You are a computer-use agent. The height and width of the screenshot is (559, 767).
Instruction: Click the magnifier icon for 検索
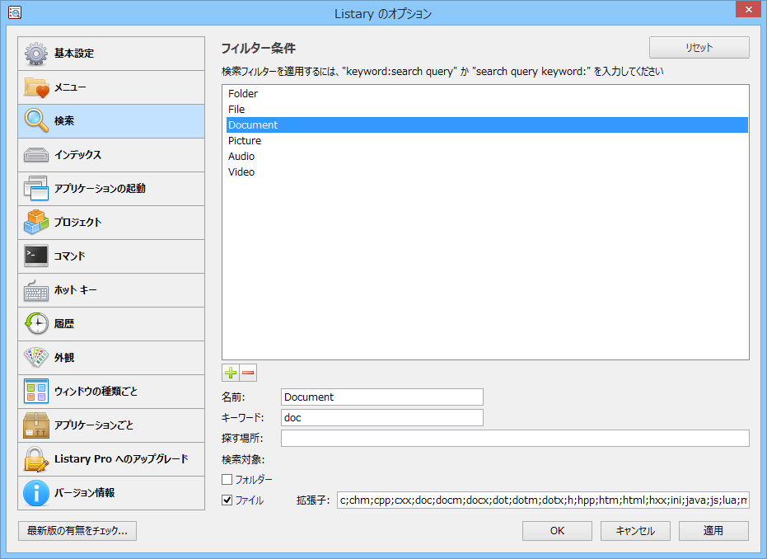(36, 121)
